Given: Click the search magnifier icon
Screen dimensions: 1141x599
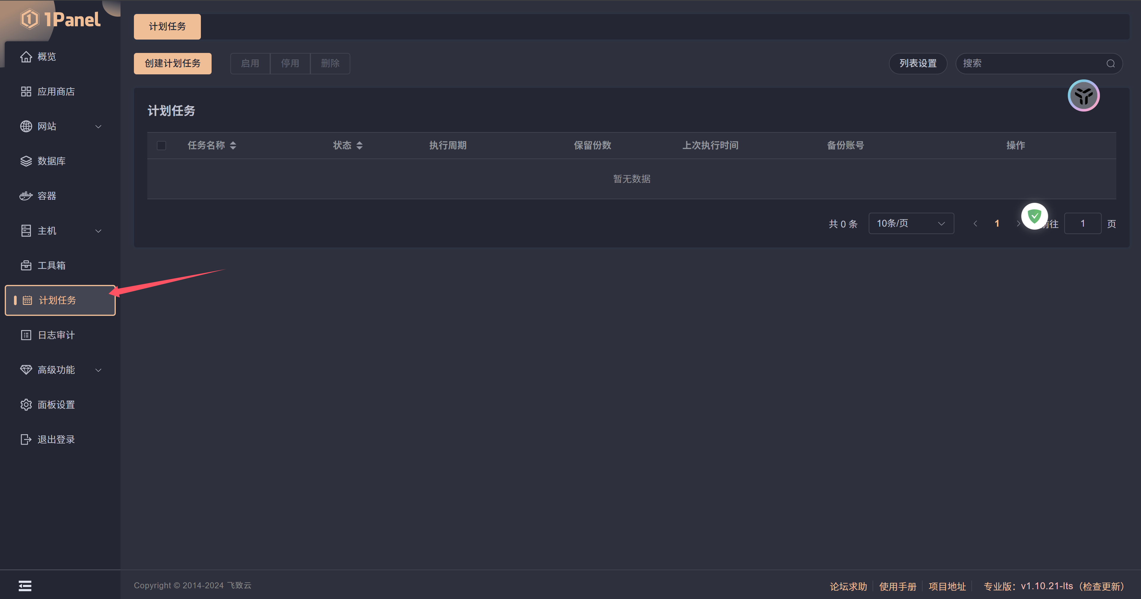Looking at the screenshot, I should (1110, 63).
